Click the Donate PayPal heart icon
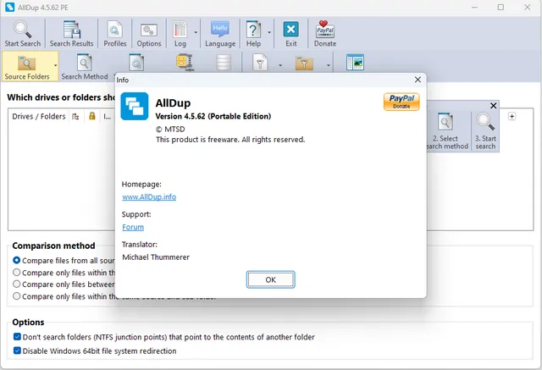 [x=325, y=29]
